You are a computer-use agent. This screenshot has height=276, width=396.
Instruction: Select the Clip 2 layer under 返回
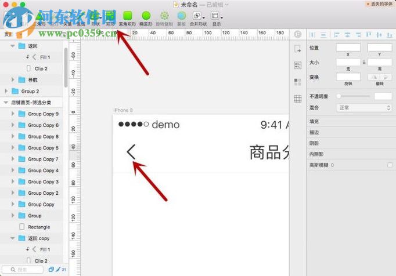(41, 68)
